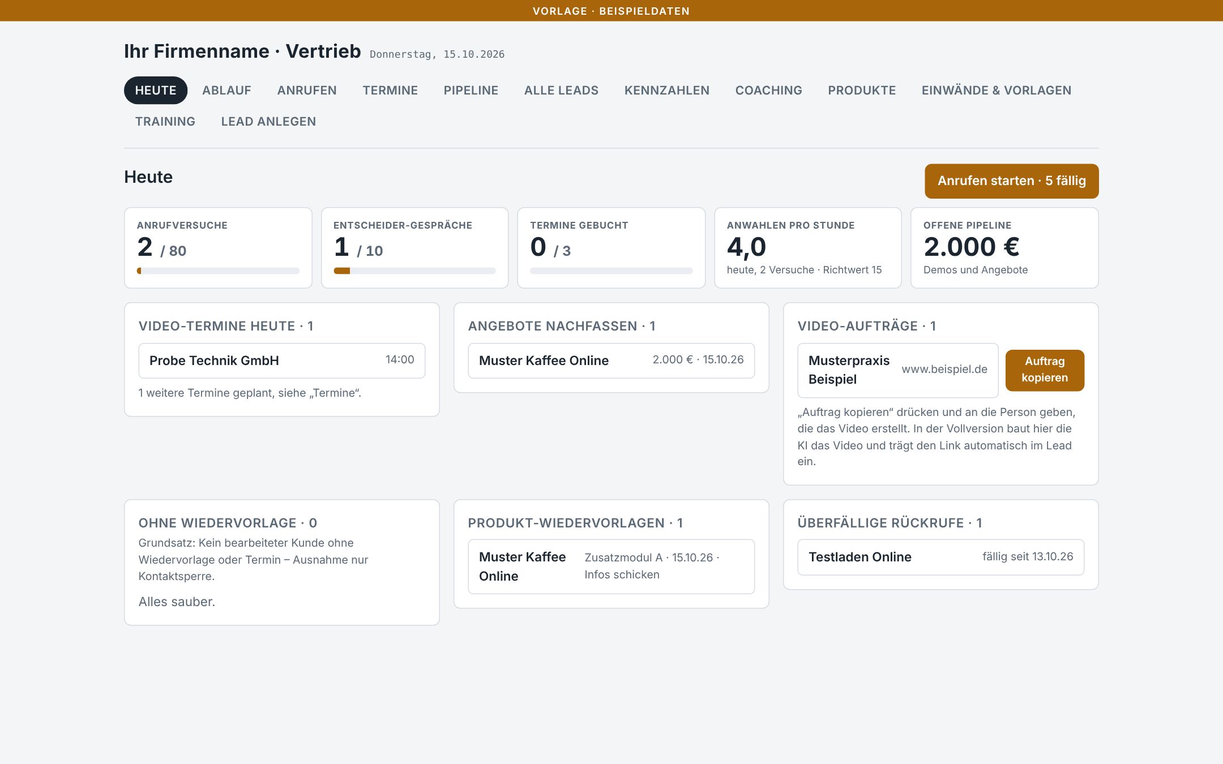Open the HEUTE tab
This screenshot has width=1223, height=764.
[155, 91]
